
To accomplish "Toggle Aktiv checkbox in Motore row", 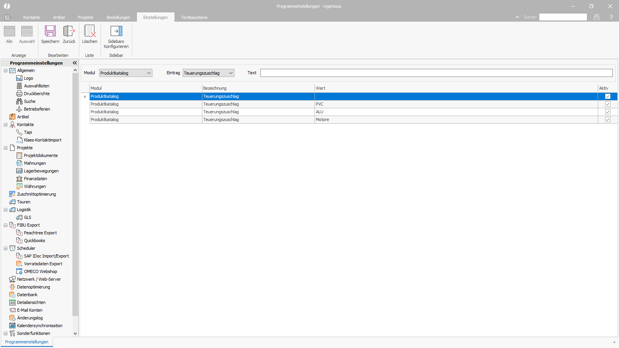I will 608,119.
